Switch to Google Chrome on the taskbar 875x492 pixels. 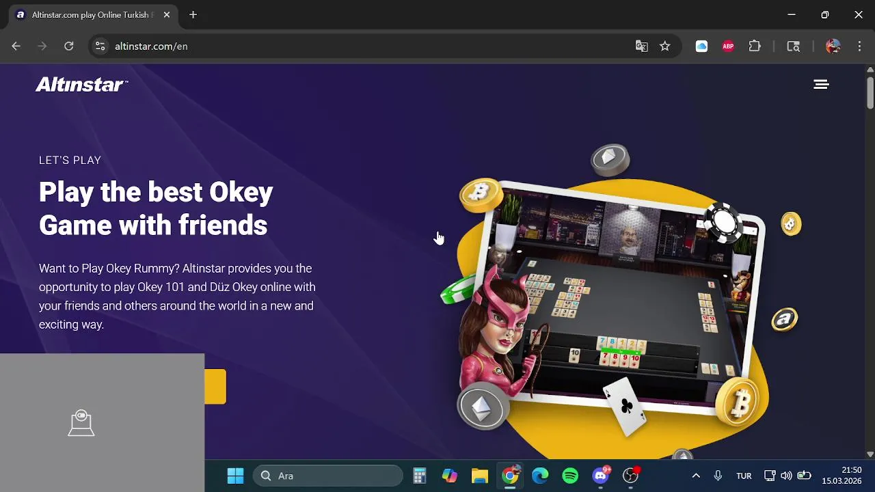[x=510, y=476]
